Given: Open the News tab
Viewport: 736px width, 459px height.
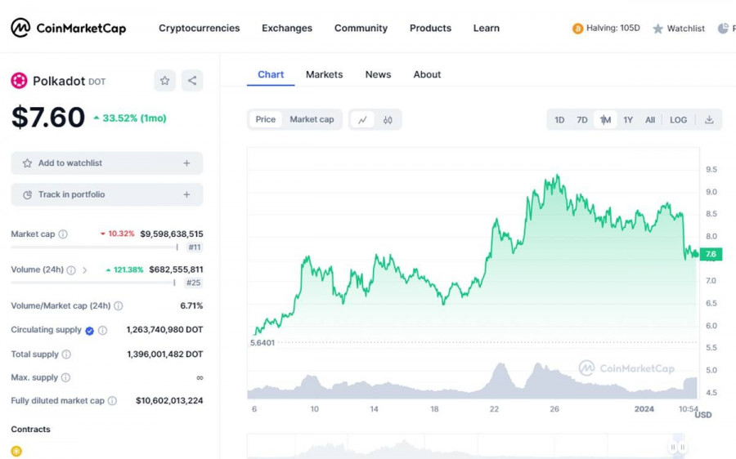Looking at the screenshot, I should point(378,74).
